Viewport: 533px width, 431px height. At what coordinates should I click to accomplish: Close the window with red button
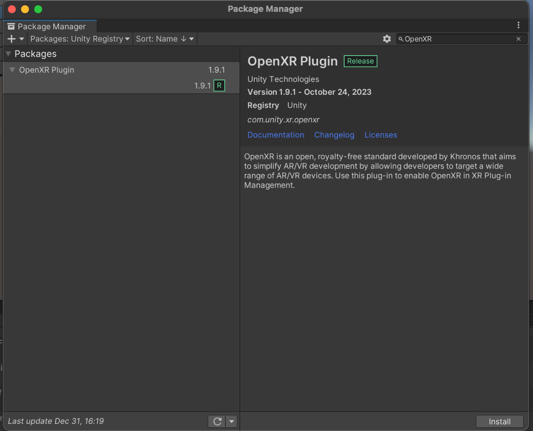click(x=12, y=9)
